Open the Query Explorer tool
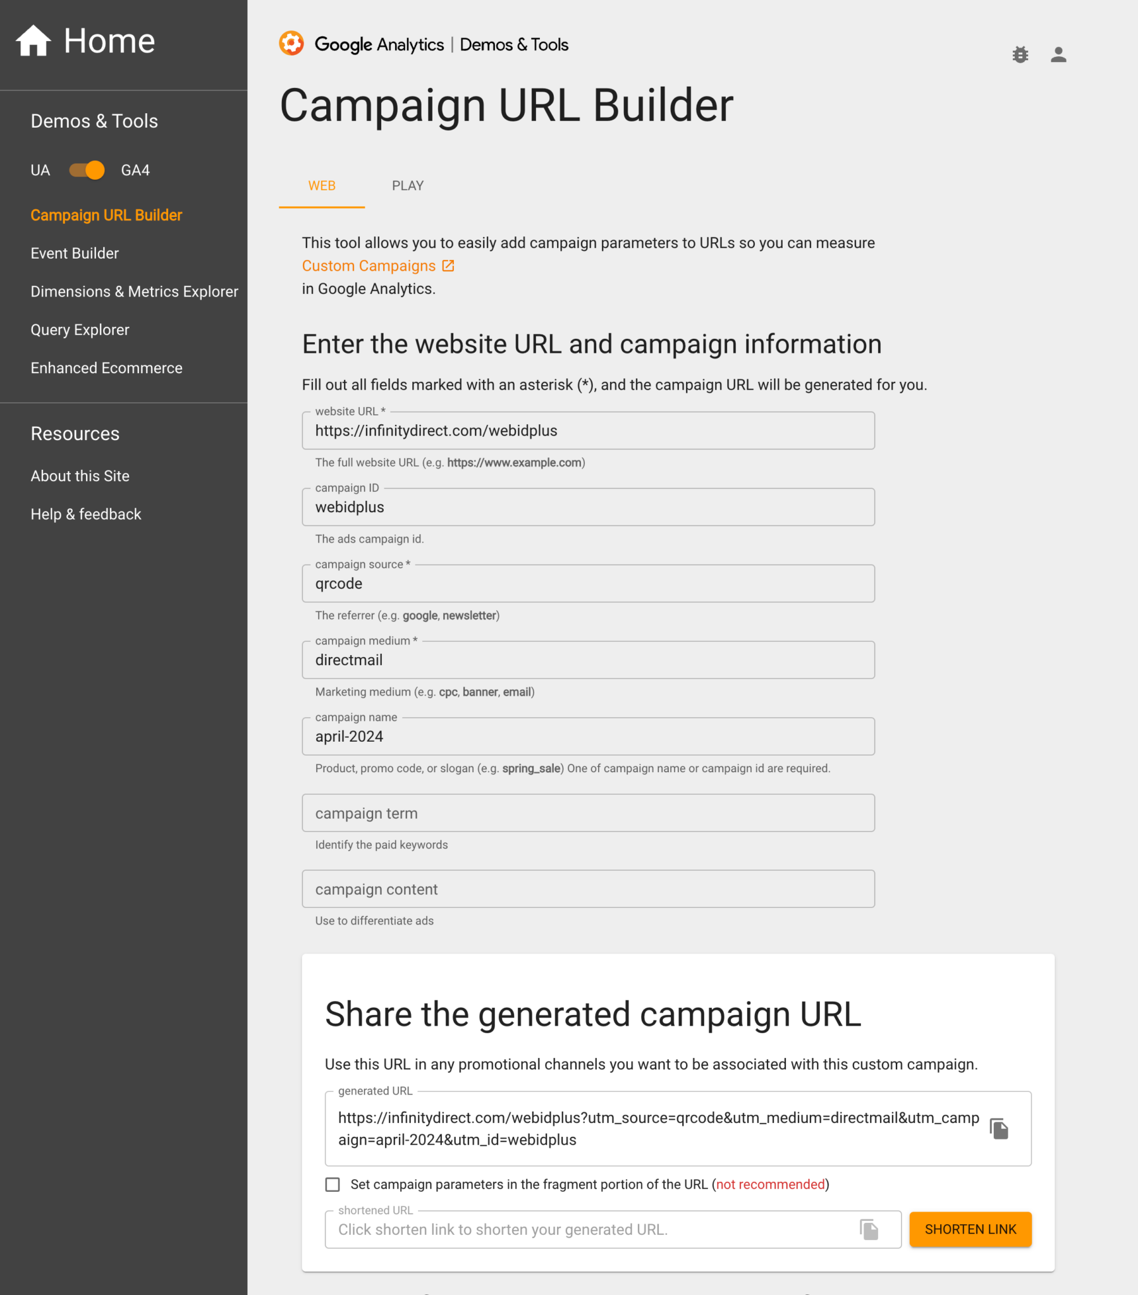The image size is (1138, 1295). pos(79,329)
